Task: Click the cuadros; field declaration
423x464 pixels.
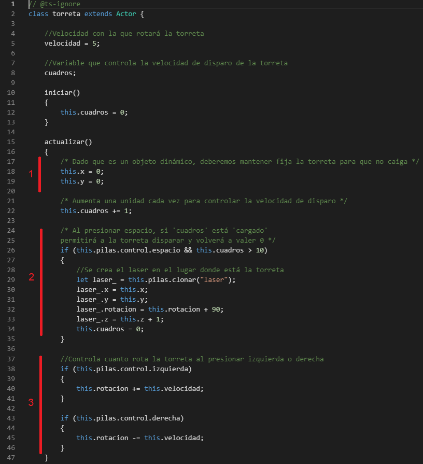Action: 60,73
